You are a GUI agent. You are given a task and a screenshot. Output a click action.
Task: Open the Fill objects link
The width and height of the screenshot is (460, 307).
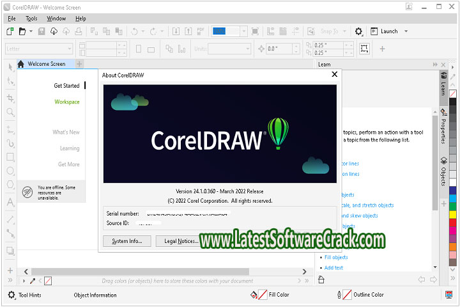(x=336, y=257)
